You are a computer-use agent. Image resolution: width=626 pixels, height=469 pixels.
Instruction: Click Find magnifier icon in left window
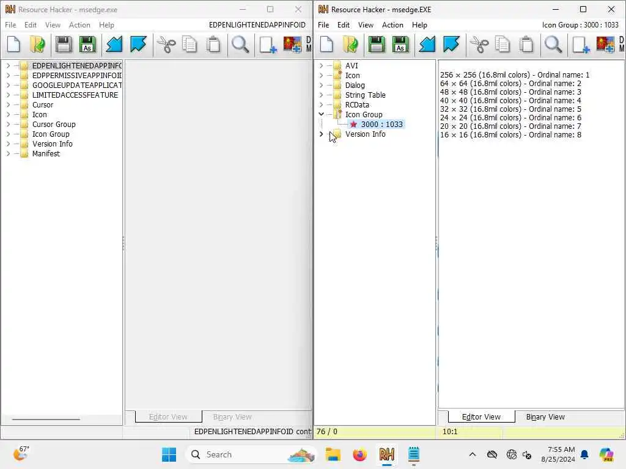pos(240,44)
